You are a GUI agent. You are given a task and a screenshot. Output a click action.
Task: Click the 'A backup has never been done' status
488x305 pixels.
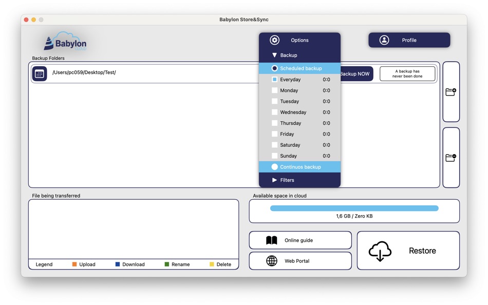[407, 74]
